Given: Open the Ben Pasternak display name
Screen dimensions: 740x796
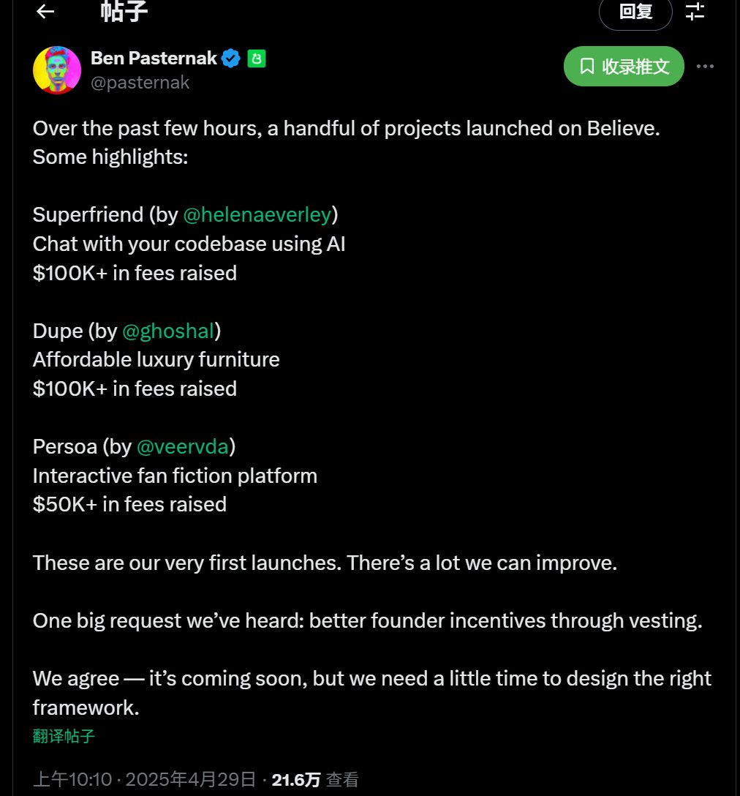Looking at the screenshot, I should (154, 59).
